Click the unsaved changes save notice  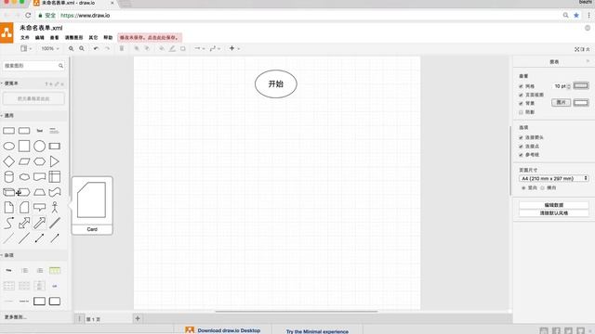click(150, 37)
